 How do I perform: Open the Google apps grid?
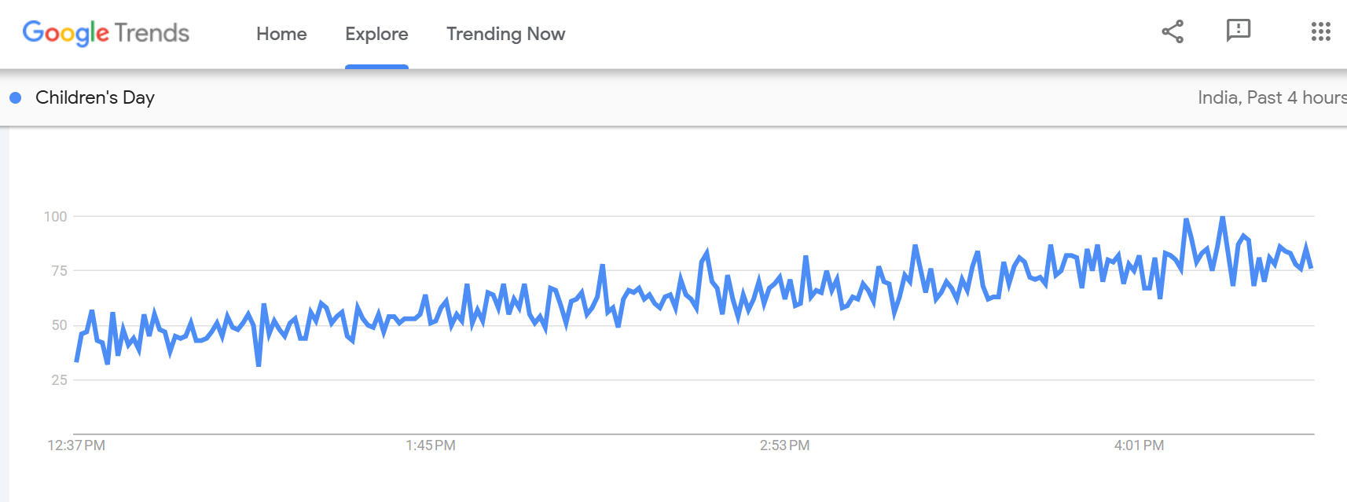click(x=1320, y=31)
